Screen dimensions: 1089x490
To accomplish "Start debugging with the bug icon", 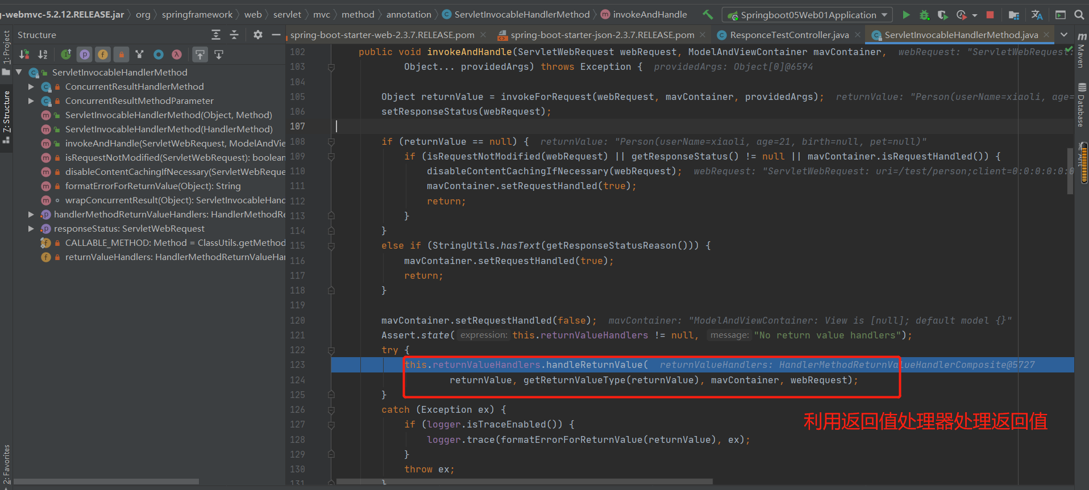I will 925,15.
